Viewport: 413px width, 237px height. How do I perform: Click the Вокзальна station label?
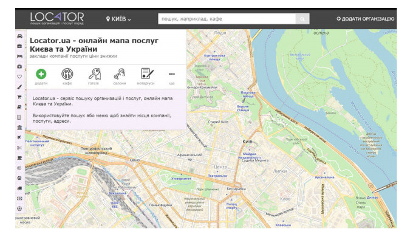coord(117,193)
